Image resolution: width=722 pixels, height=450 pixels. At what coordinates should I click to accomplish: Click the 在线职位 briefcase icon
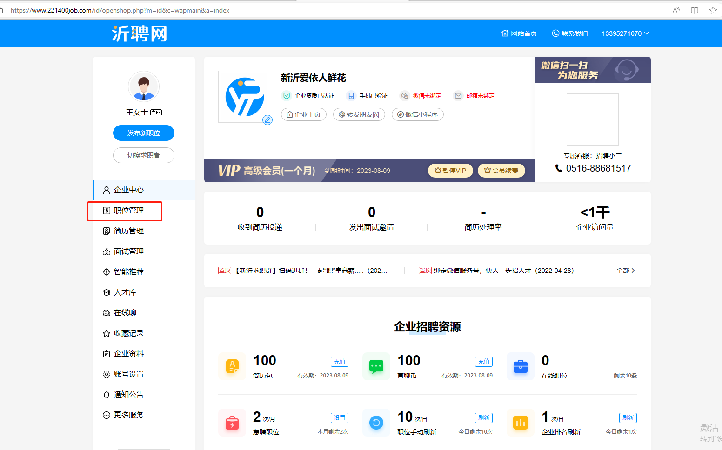pyautogui.click(x=521, y=366)
